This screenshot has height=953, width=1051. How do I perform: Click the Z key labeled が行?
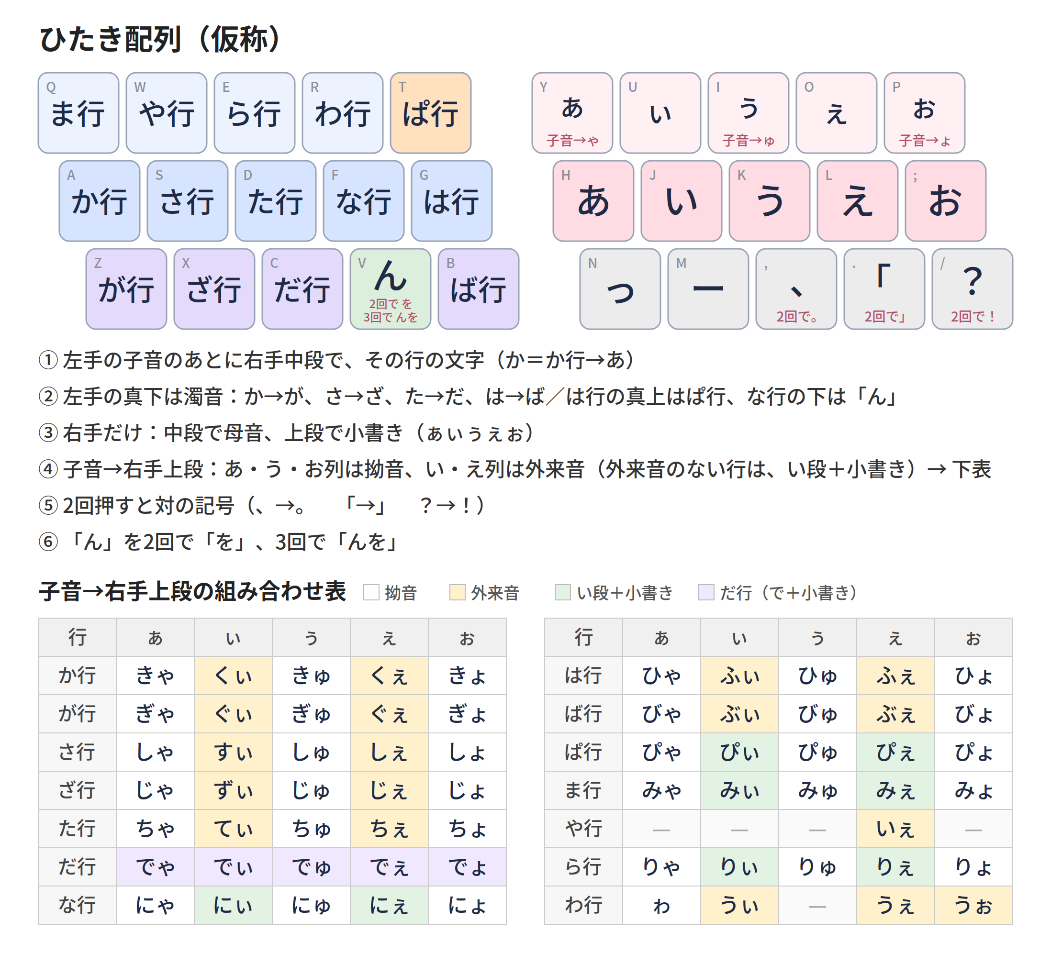coord(126,289)
